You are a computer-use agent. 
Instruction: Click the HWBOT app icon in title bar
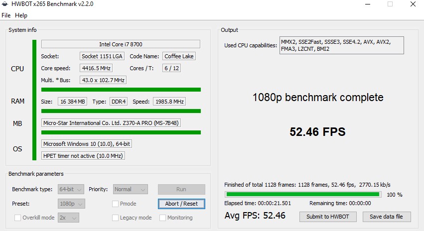[5, 4]
